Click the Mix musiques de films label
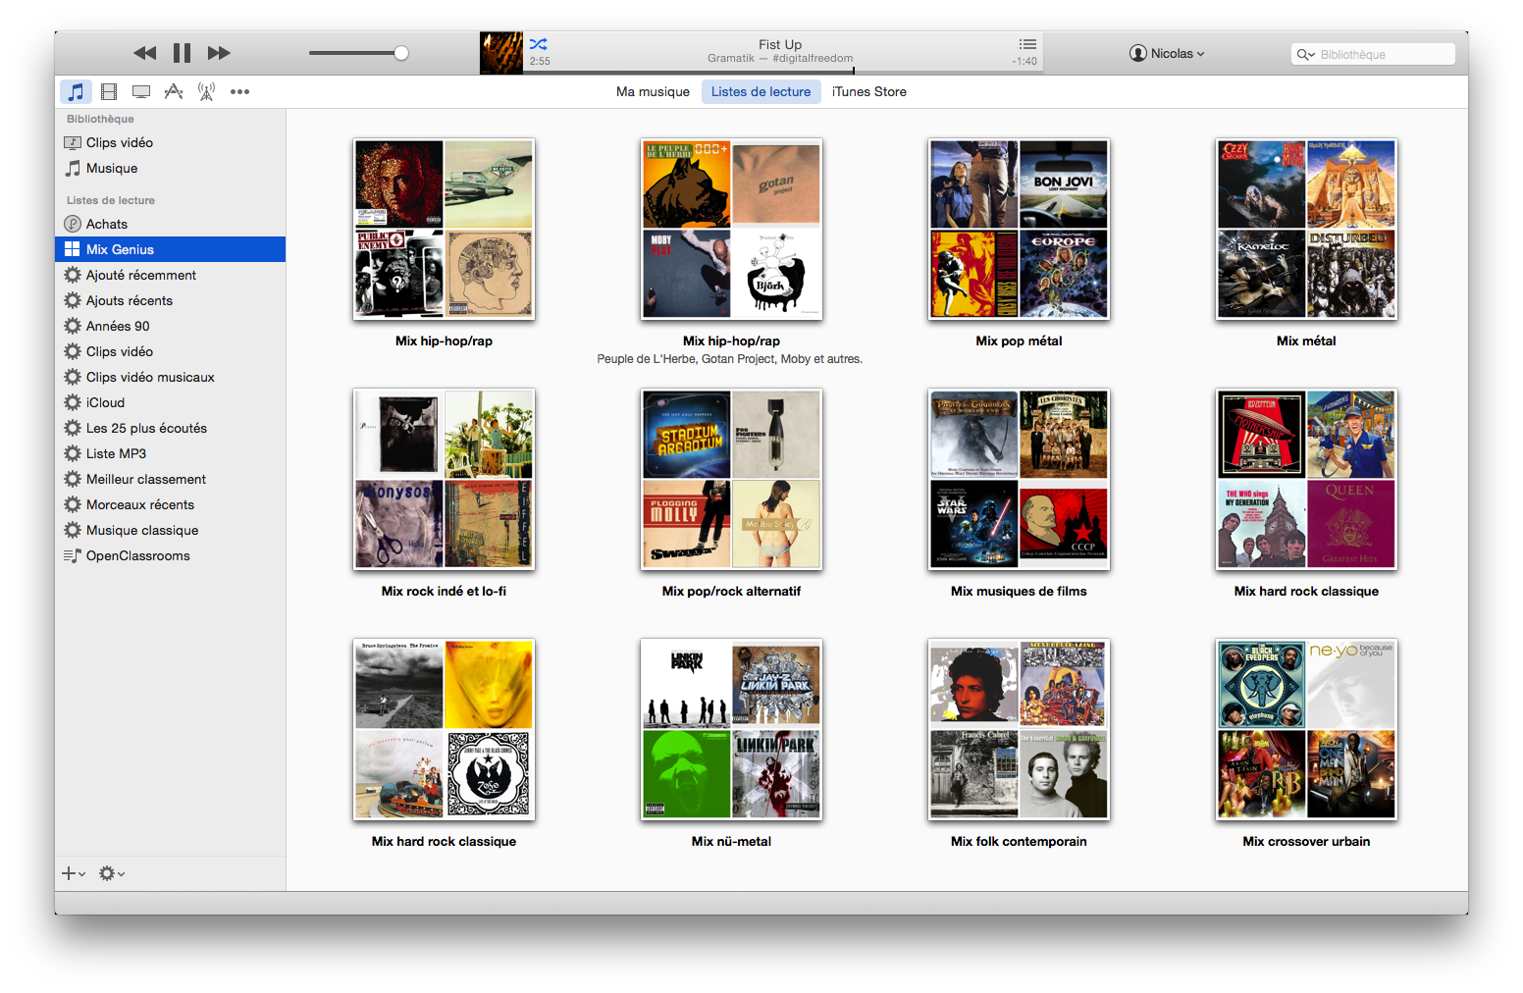 point(1019,592)
